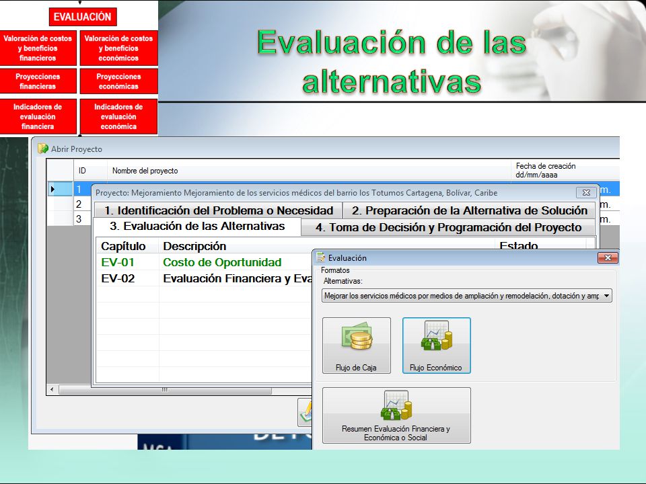The image size is (646, 484).
Task: Click the red EVALUACIÓN box
Action: point(82,17)
